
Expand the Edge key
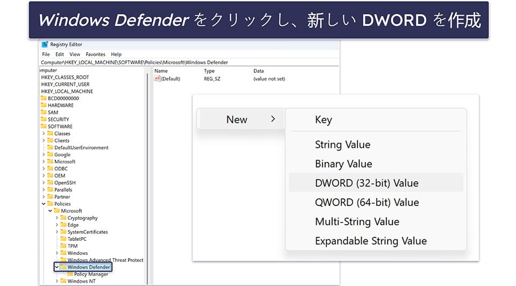(56, 225)
